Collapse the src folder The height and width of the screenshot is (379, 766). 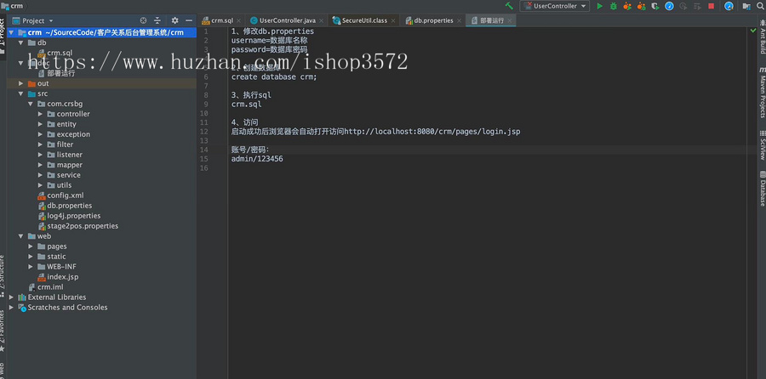20,93
